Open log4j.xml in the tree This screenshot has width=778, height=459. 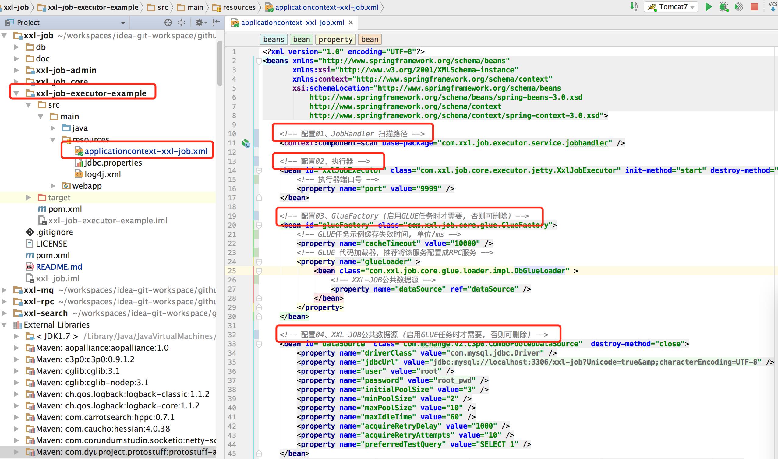coord(98,174)
